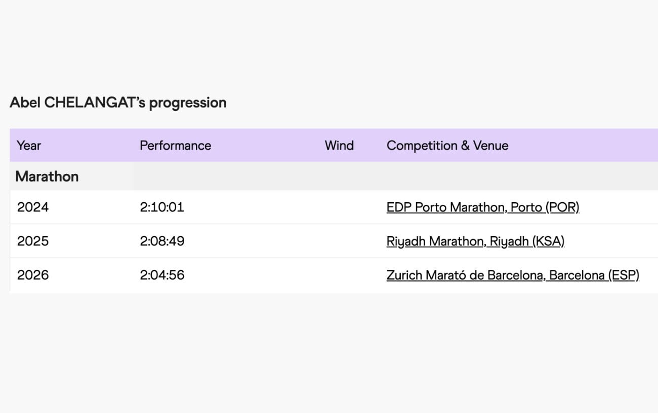Open the Zurich Marató de Barcelona link

pyautogui.click(x=512, y=275)
